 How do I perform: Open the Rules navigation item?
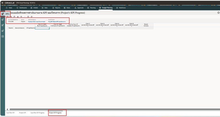[x=65, y=8]
